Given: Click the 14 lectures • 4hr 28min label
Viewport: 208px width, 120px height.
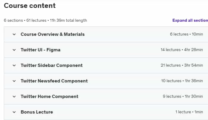Looking at the screenshot, I should (182, 50).
